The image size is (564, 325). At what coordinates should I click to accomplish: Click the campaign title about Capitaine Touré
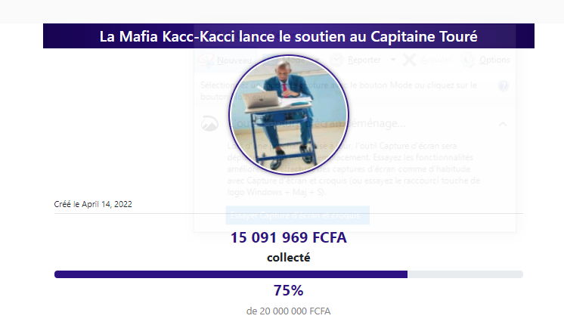(288, 36)
